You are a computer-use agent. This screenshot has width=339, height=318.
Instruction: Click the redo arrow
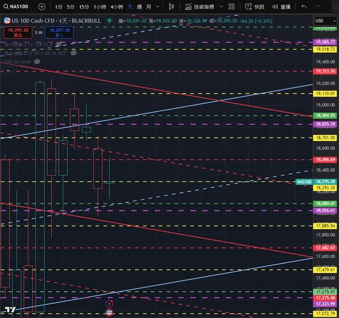click(x=317, y=7)
